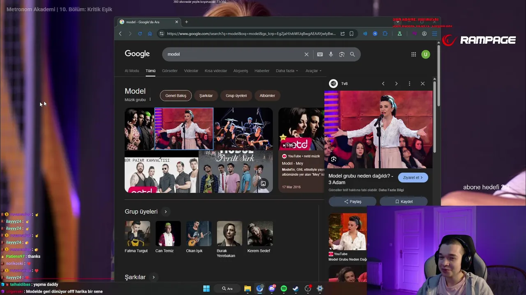The image size is (526, 295).
Task: Open the flask labs icon in toolbar
Action: [399, 34]
